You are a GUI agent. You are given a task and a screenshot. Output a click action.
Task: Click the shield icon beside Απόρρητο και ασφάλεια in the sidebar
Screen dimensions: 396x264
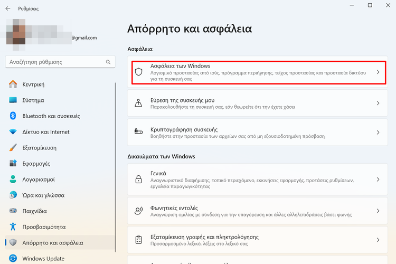click(x=13, y=242)
